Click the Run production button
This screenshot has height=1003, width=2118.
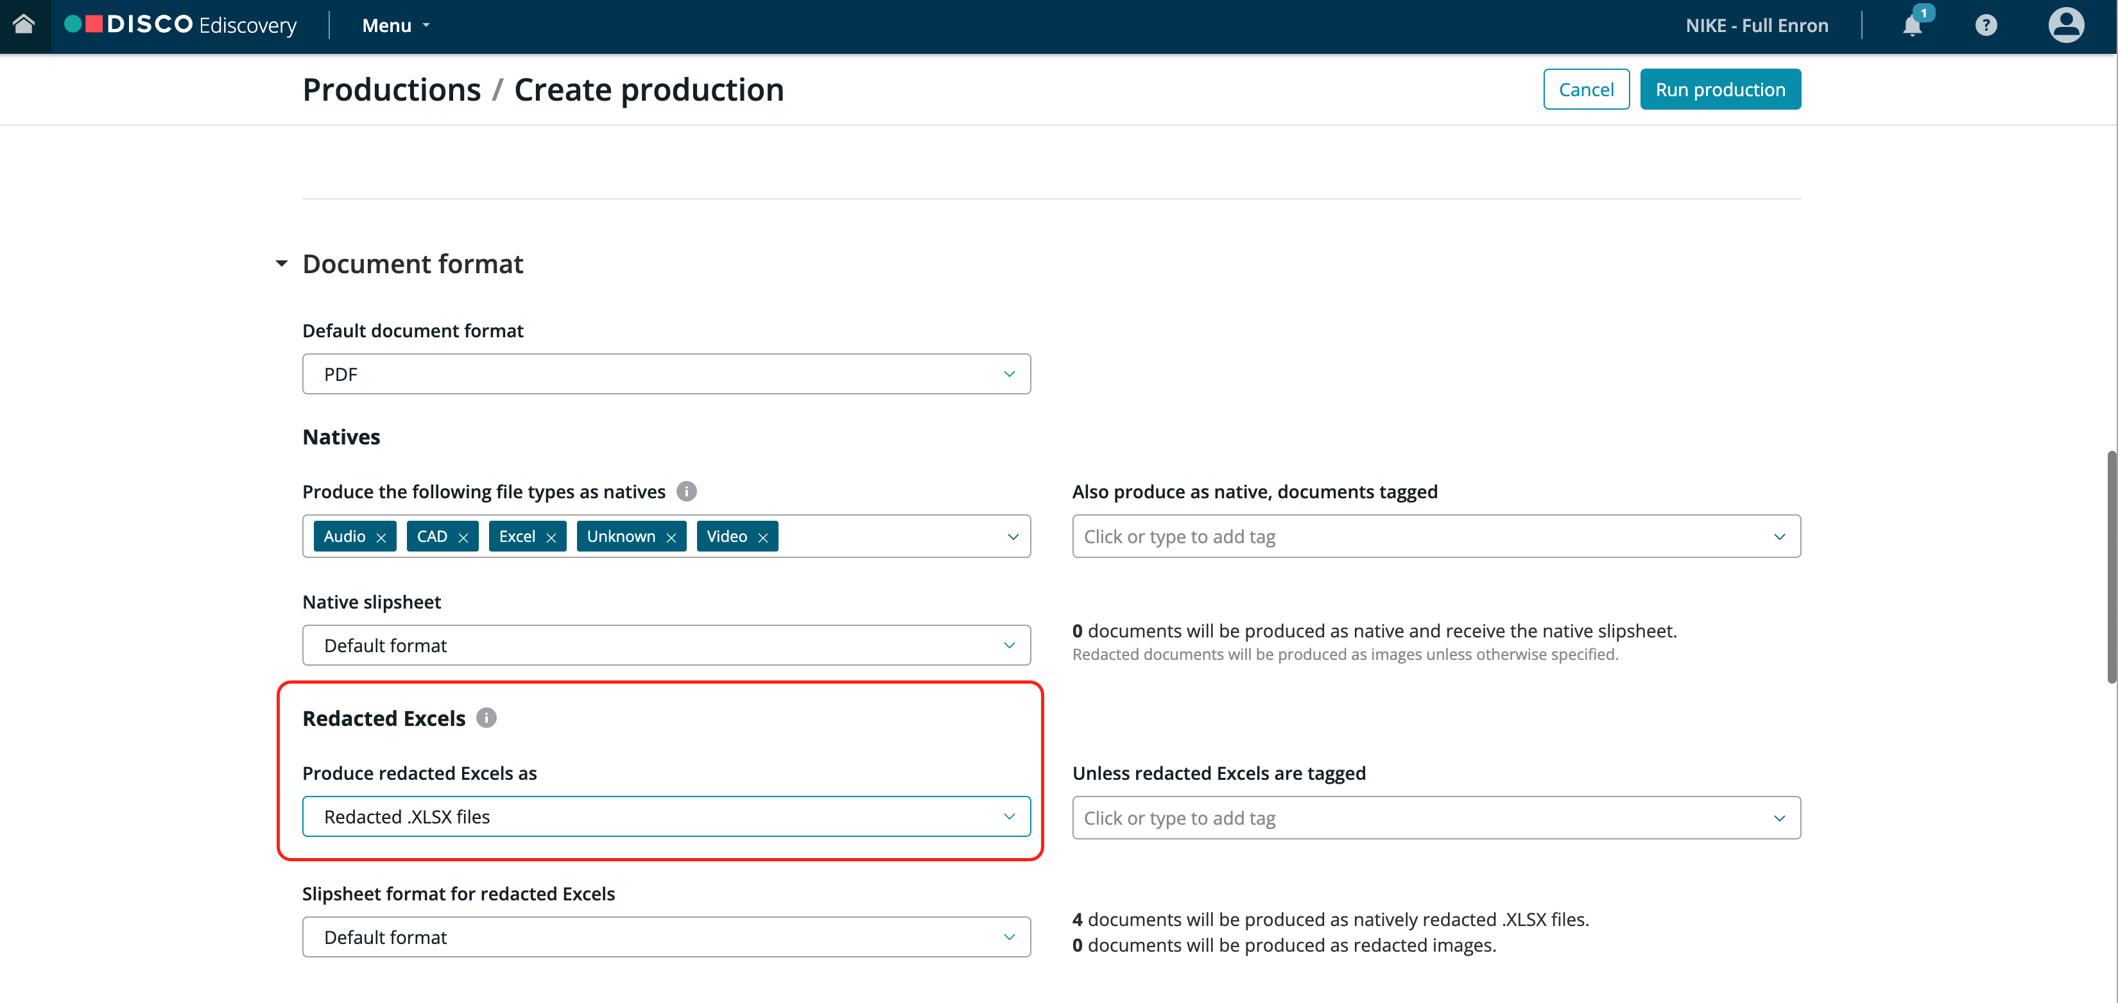(1720, 90)
